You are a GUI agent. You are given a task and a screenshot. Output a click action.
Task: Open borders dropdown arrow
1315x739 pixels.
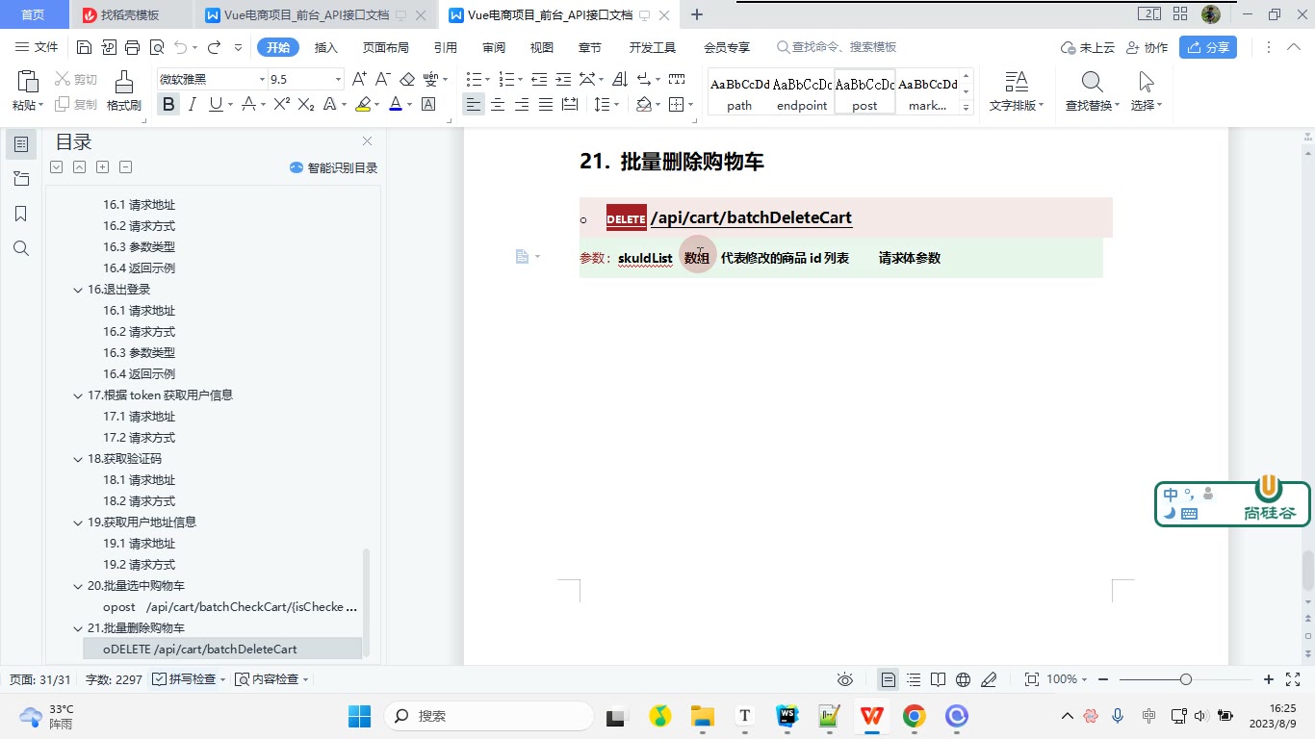click(x=691, y=105)
